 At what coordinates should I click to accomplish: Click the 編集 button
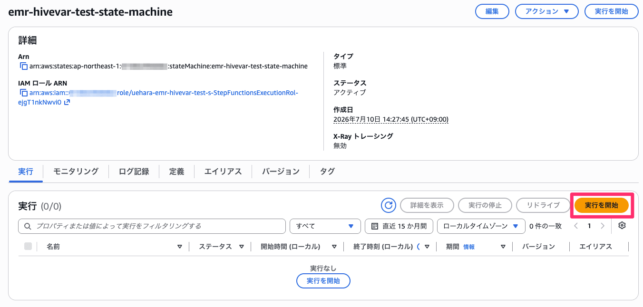tap(492, 12)
